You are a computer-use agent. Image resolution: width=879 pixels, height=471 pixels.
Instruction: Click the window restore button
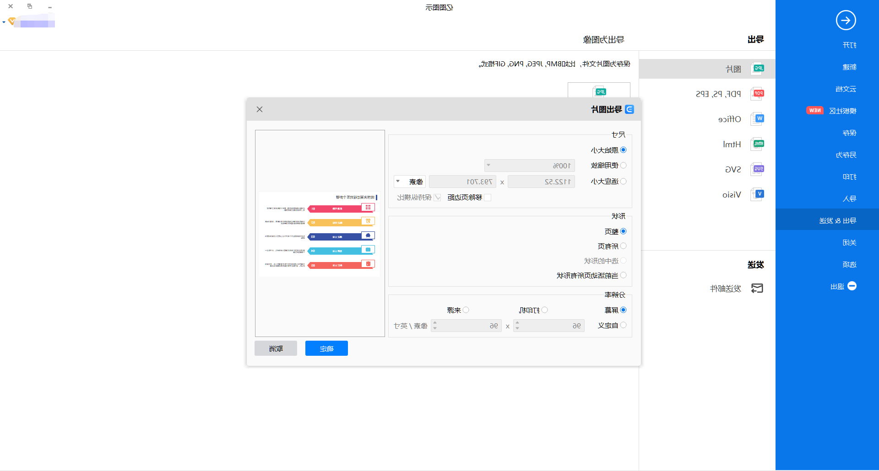[30, 6]
